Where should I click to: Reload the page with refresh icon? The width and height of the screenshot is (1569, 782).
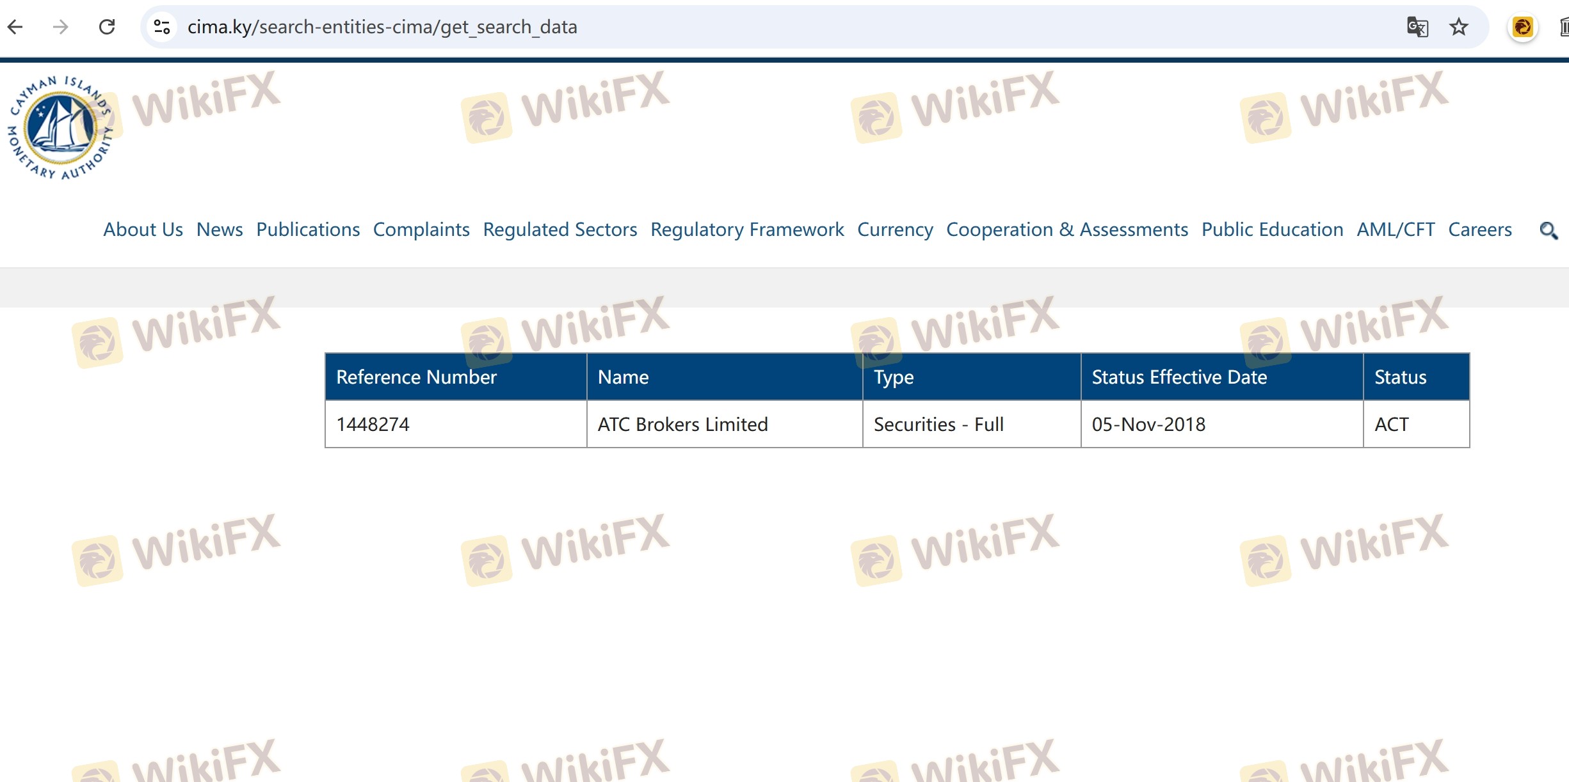[x=107, y=27]
